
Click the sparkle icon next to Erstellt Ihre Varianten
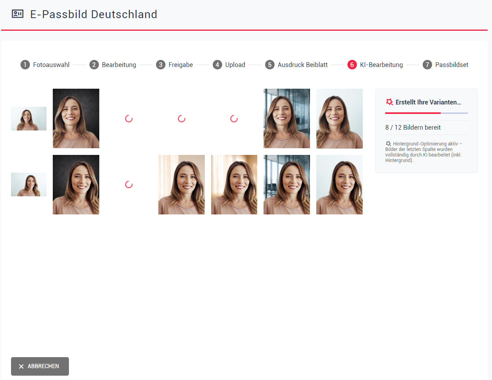tap(390, 102)
